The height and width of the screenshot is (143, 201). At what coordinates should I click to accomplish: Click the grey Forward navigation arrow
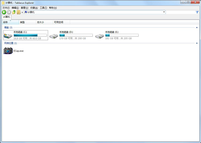(x=9, y=12)
